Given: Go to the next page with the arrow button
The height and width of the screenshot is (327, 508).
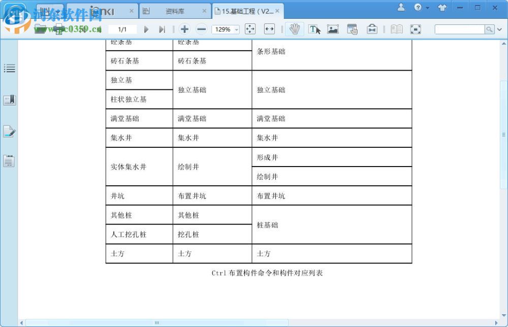Looking at the screenshot, I should tap(146, 29).
